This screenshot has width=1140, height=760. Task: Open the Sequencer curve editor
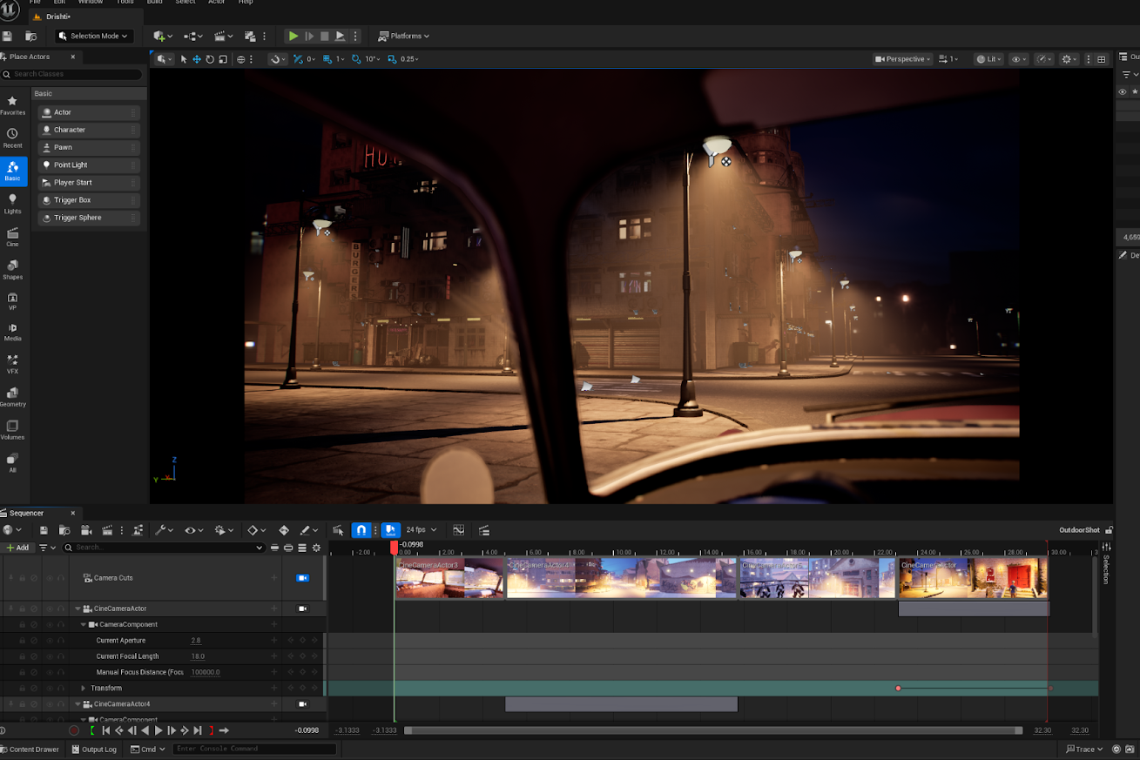[458, 530]
